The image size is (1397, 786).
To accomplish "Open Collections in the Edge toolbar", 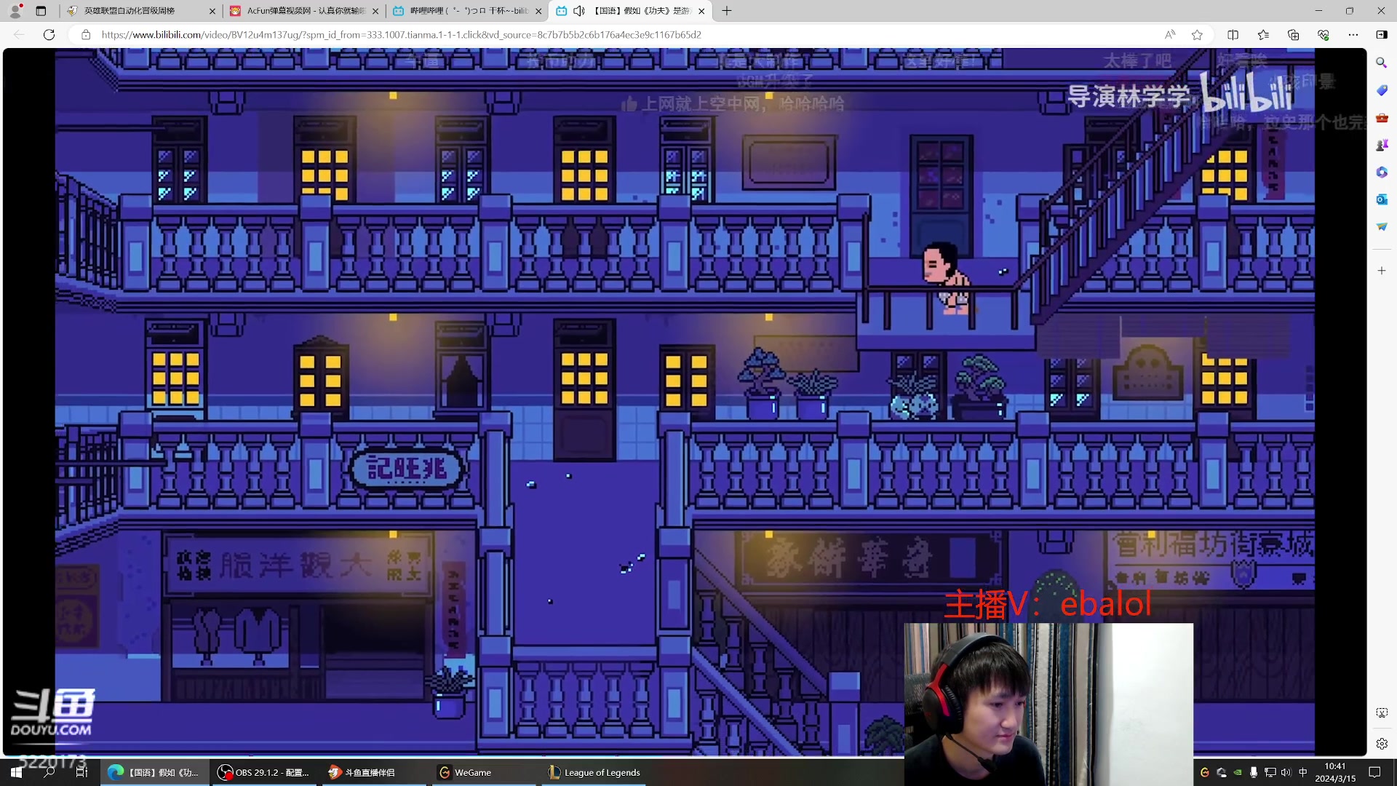I will [x=1293, y=34].
